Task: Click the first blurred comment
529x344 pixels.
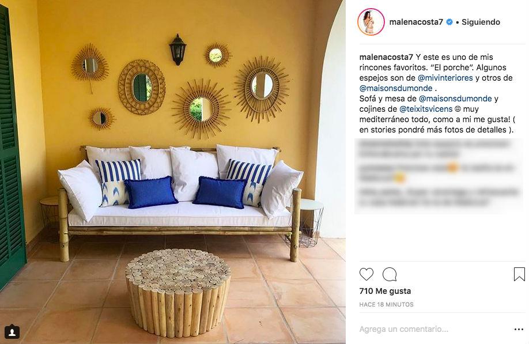Action: coord(434,149)
